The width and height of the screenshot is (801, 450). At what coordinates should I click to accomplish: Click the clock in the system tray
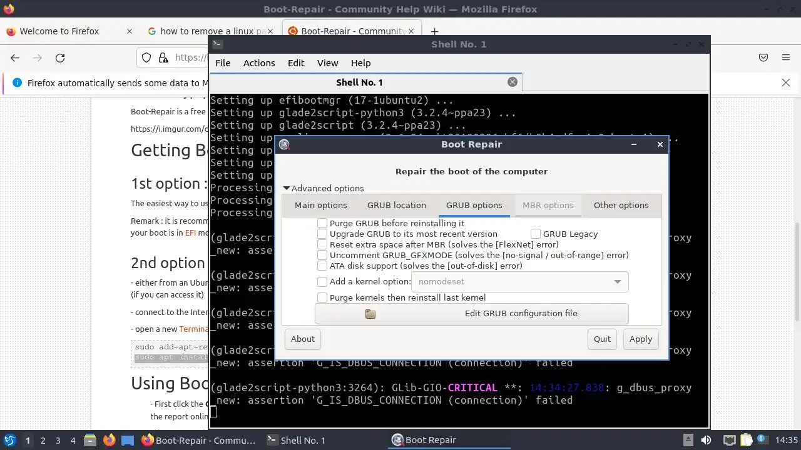coord(786,440)
